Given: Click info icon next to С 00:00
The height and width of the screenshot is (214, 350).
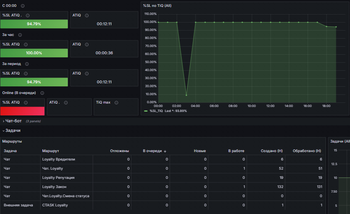Looking at the screenshot, I should (23, 6).
